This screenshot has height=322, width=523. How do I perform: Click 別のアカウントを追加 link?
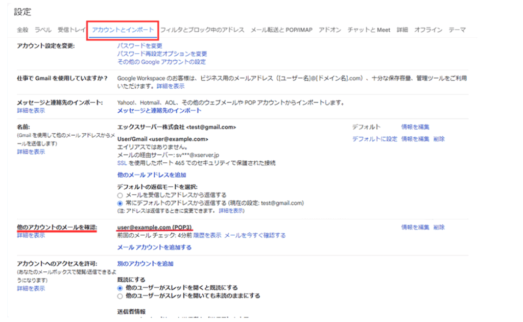point(145,264)
